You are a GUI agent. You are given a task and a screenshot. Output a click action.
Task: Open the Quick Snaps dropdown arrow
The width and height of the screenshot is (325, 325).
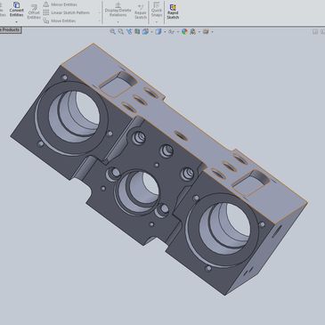pyautogui.click(x=157, y=21)
